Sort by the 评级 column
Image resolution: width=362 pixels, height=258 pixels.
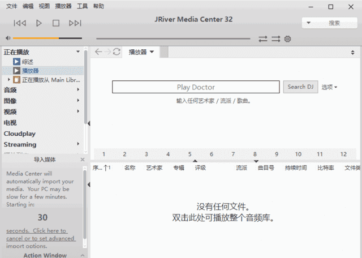[200, 167]
